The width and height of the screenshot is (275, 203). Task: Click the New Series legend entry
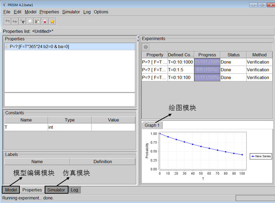pos(261,156)
